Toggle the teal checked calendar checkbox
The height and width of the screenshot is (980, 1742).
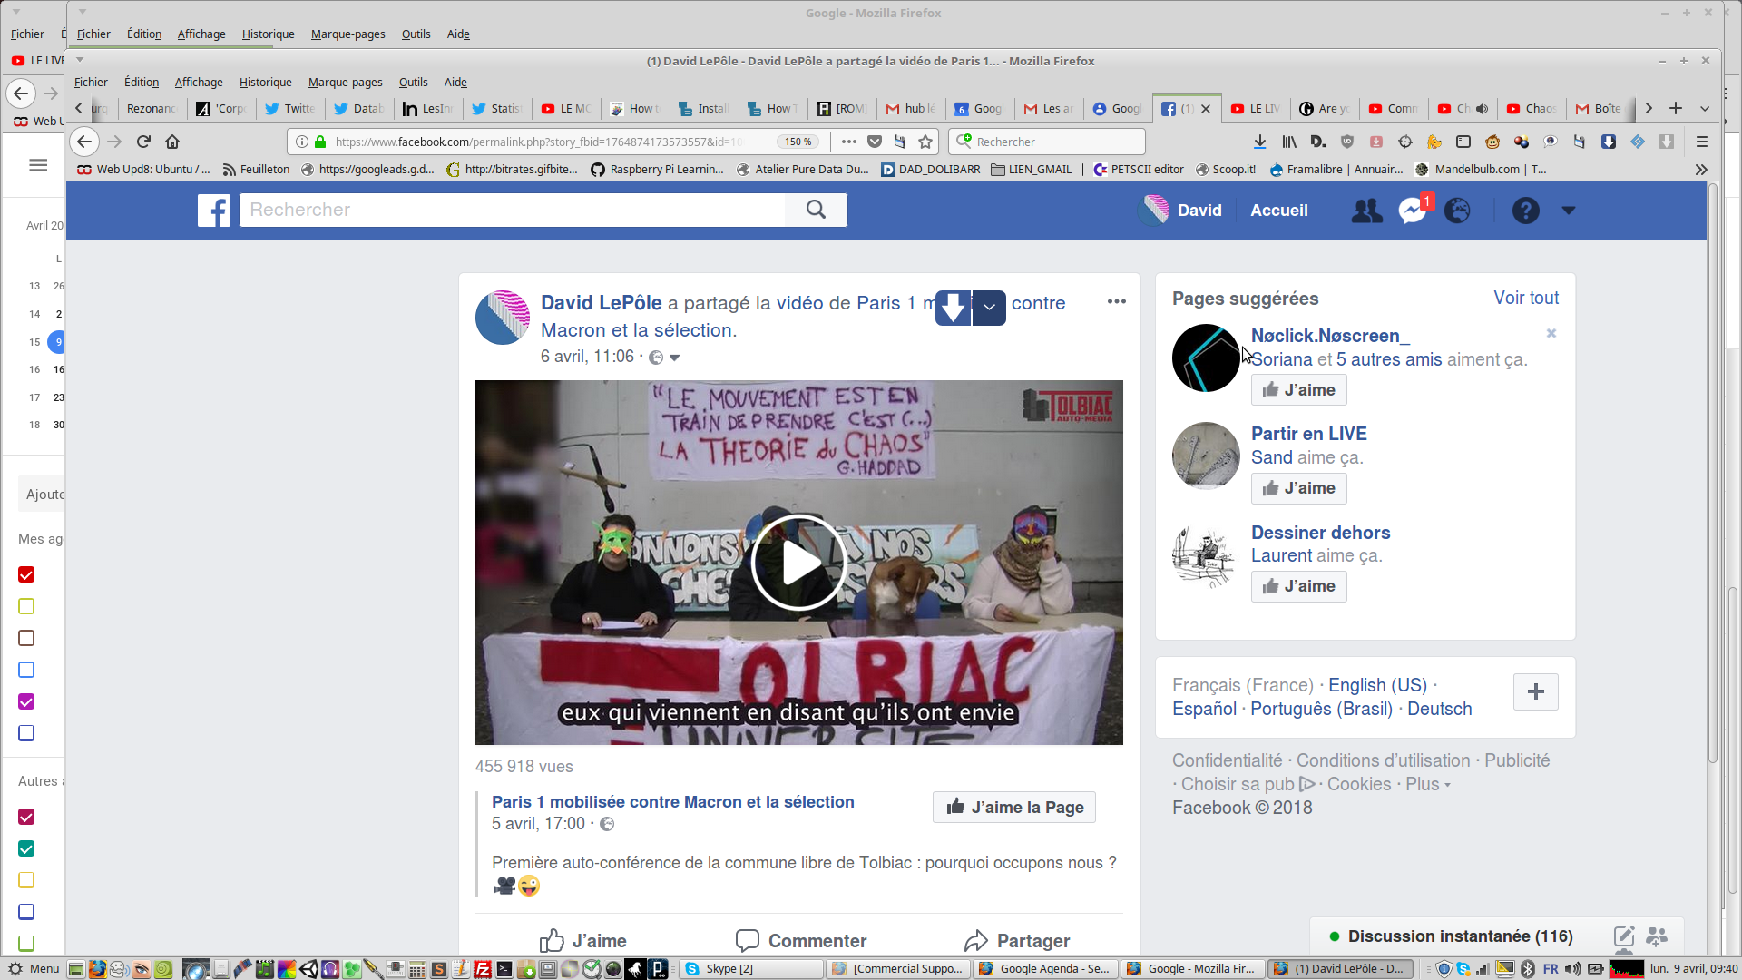click(x=26, y=848)
